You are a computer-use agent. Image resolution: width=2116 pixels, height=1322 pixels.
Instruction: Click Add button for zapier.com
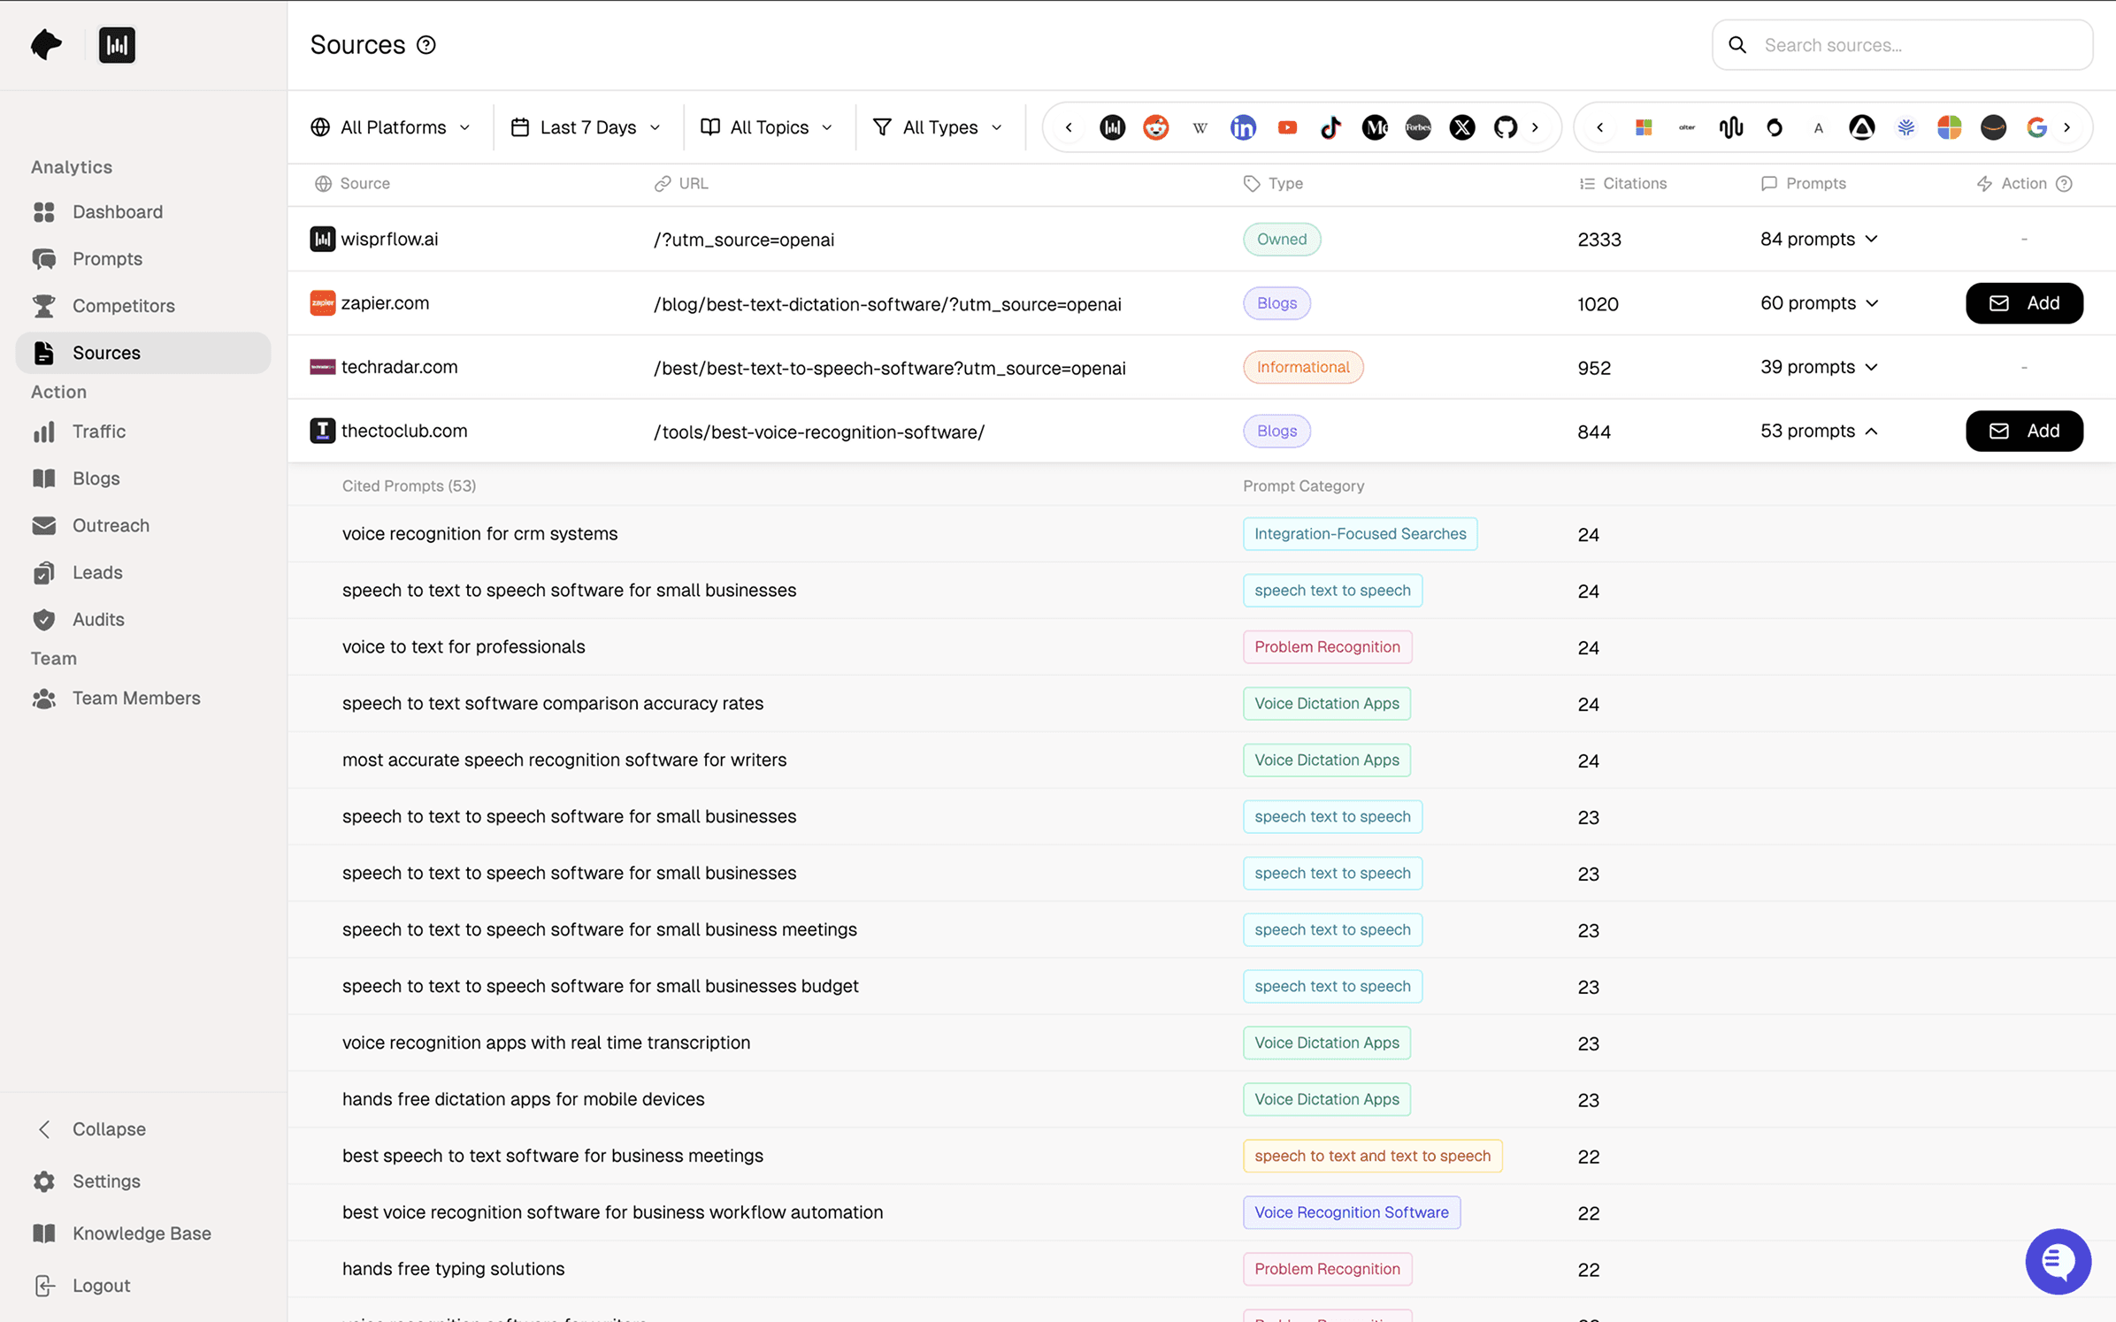coord(2023,303)
